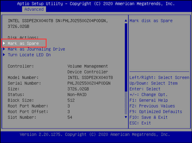
Task: Click the Status value Non-RAID
Action: tap(77, 95)
